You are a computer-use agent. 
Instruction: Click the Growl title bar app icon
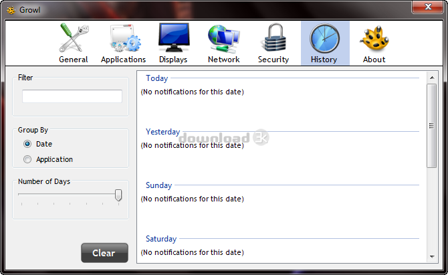point(11,10)
